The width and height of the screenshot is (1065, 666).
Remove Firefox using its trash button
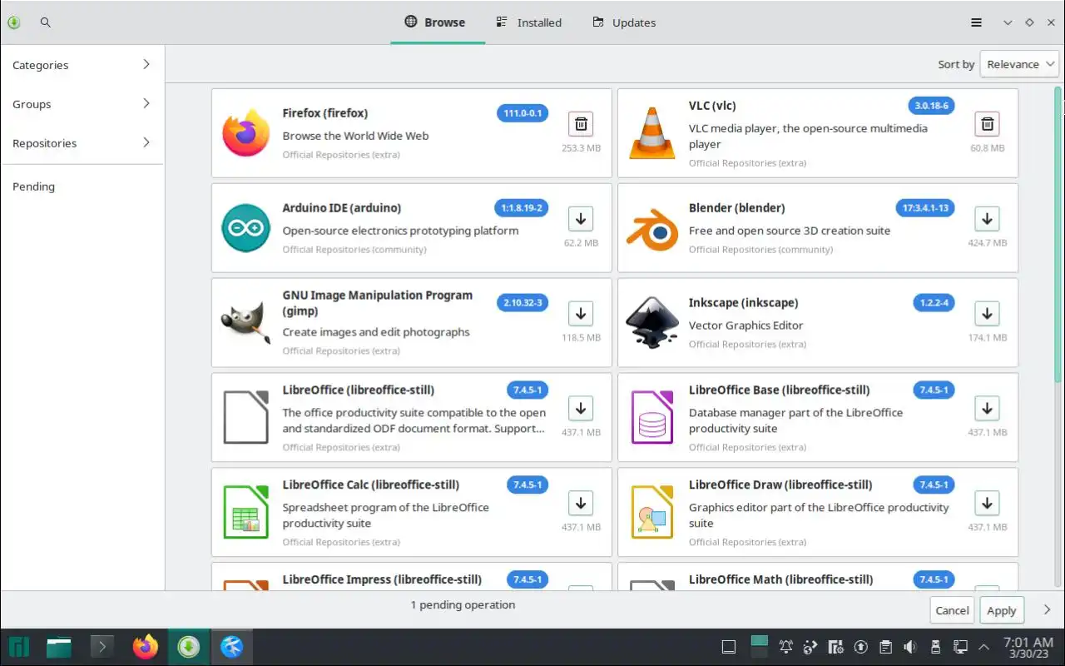click(x=581, y=124)
